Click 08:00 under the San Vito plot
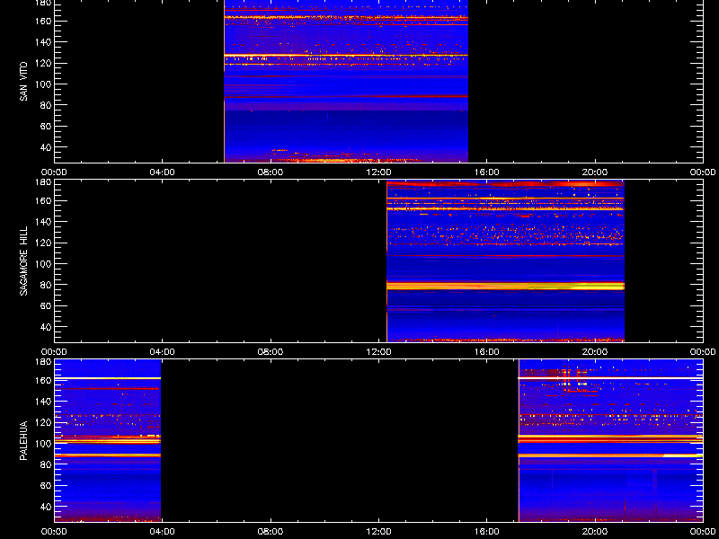Viewport: 719px width, 539px height. [x=271, y=172]
